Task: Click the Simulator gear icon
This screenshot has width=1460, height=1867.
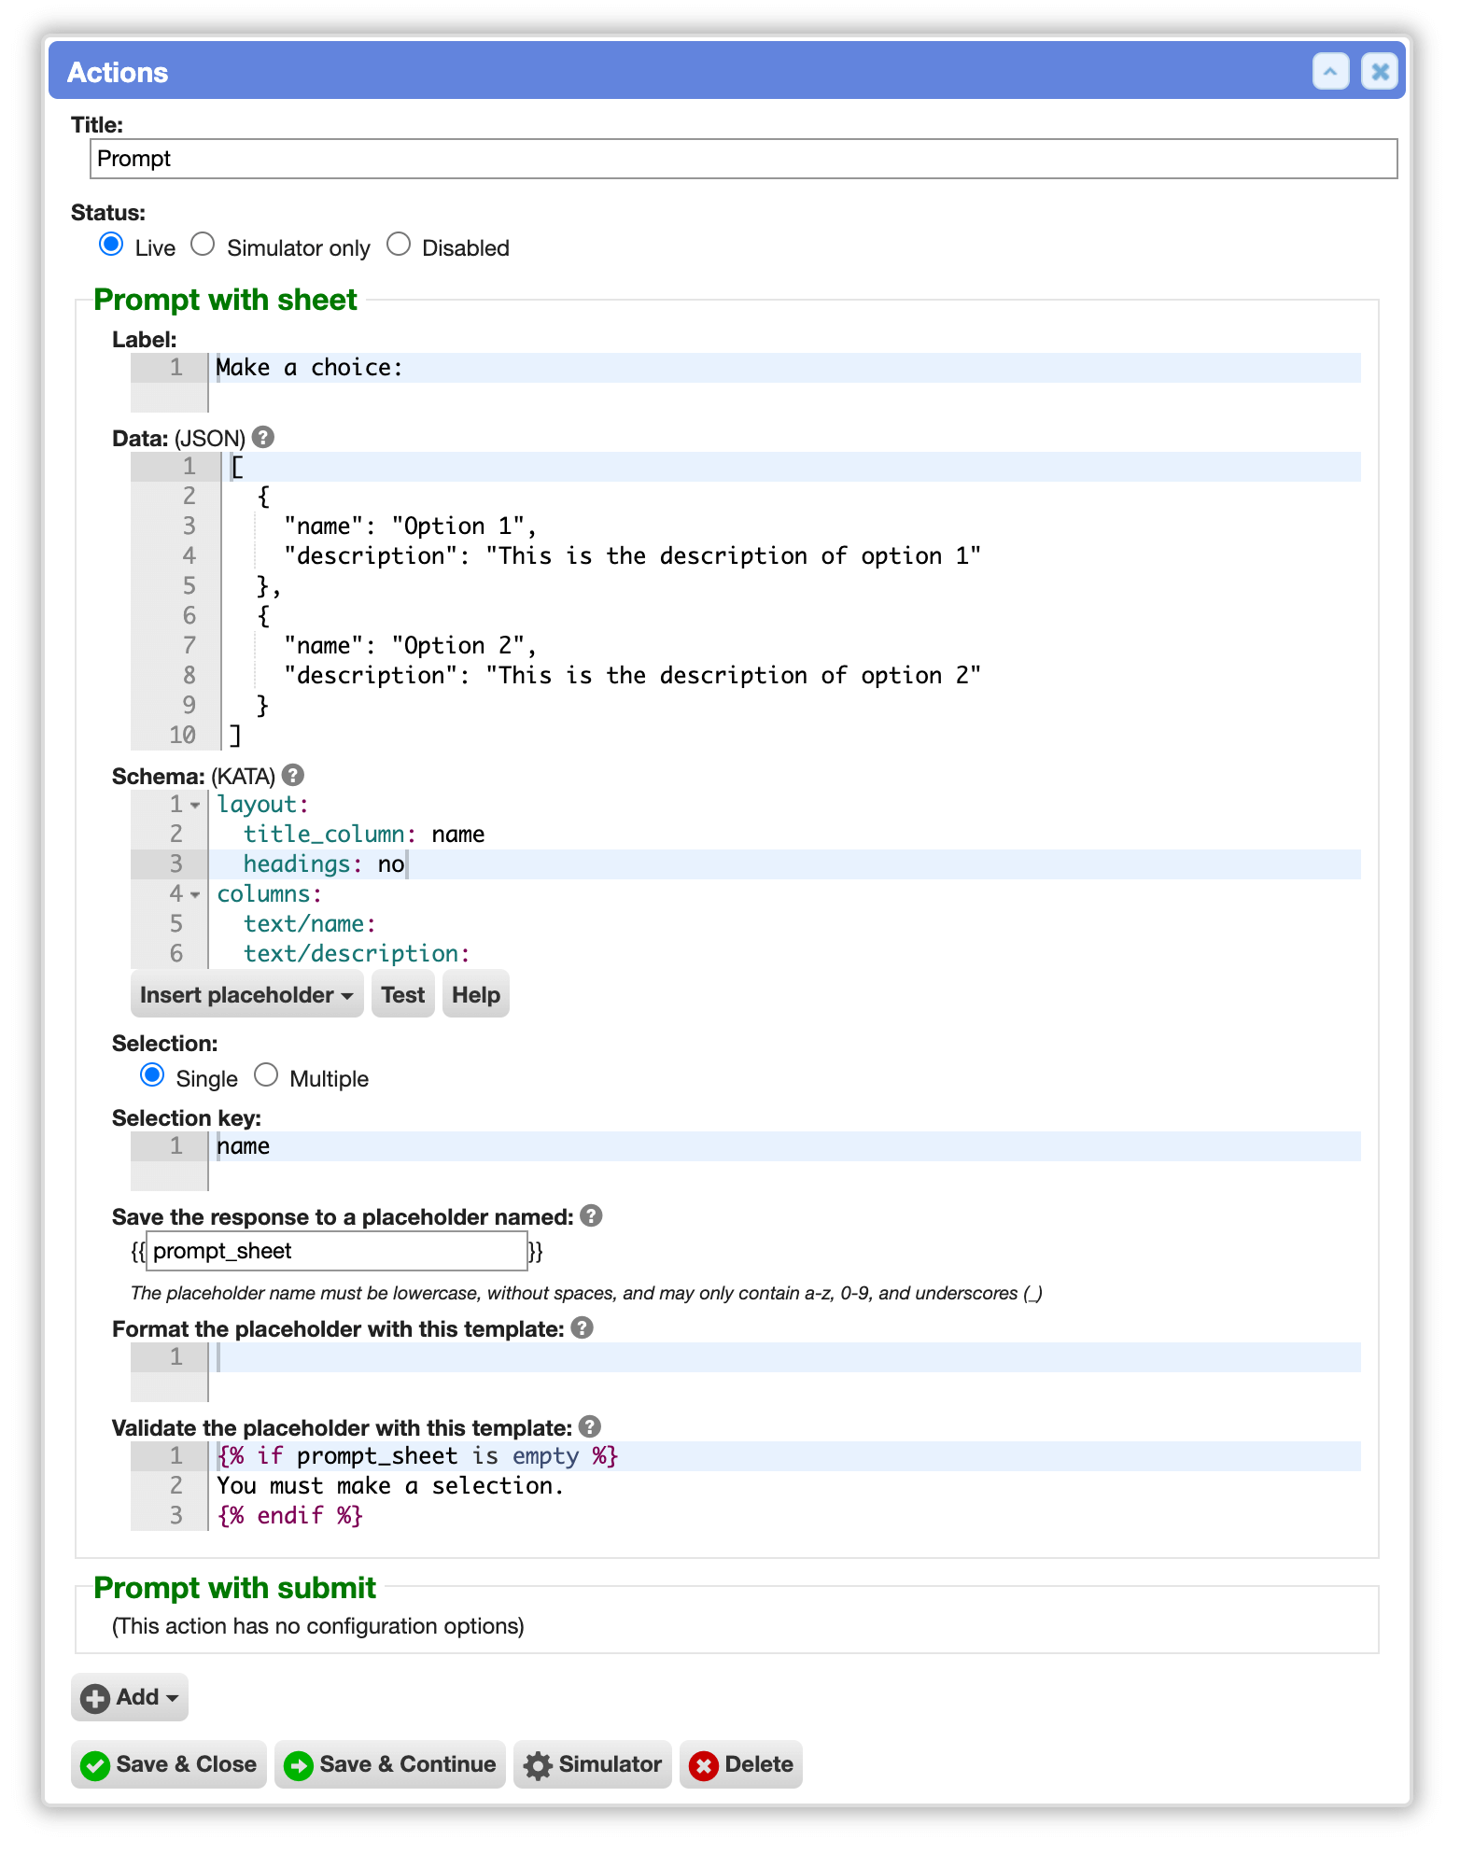Action: pos(538,1765)
